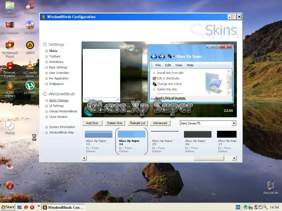Image resolution: width=282 pixels, height=211 pixels.
Task: Launch AIMP3 from the desktop
Action: 30,48
